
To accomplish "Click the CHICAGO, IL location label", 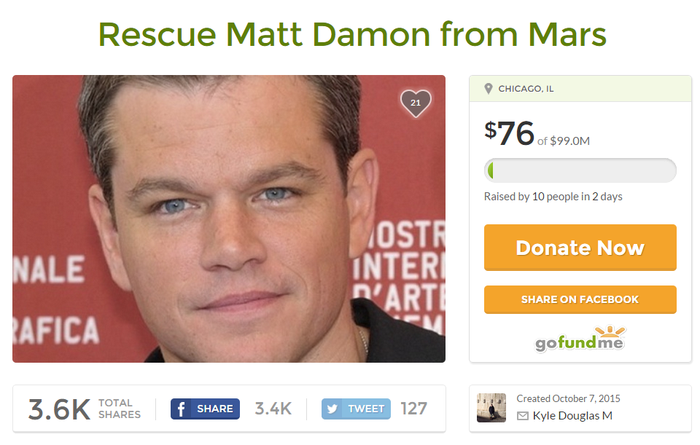I will [526, 89].
